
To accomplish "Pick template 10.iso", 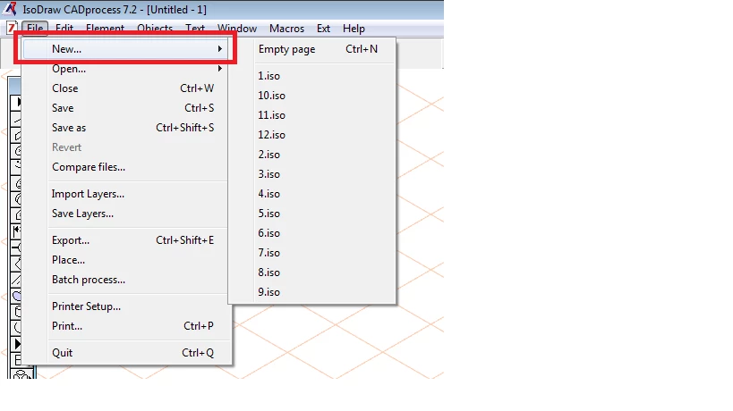I will coord(312,96).
